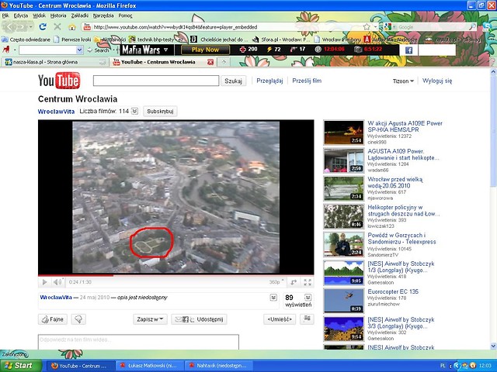Open the Skype icon in the toolbar
The image size is (497, 372).
tap(488, 27)
